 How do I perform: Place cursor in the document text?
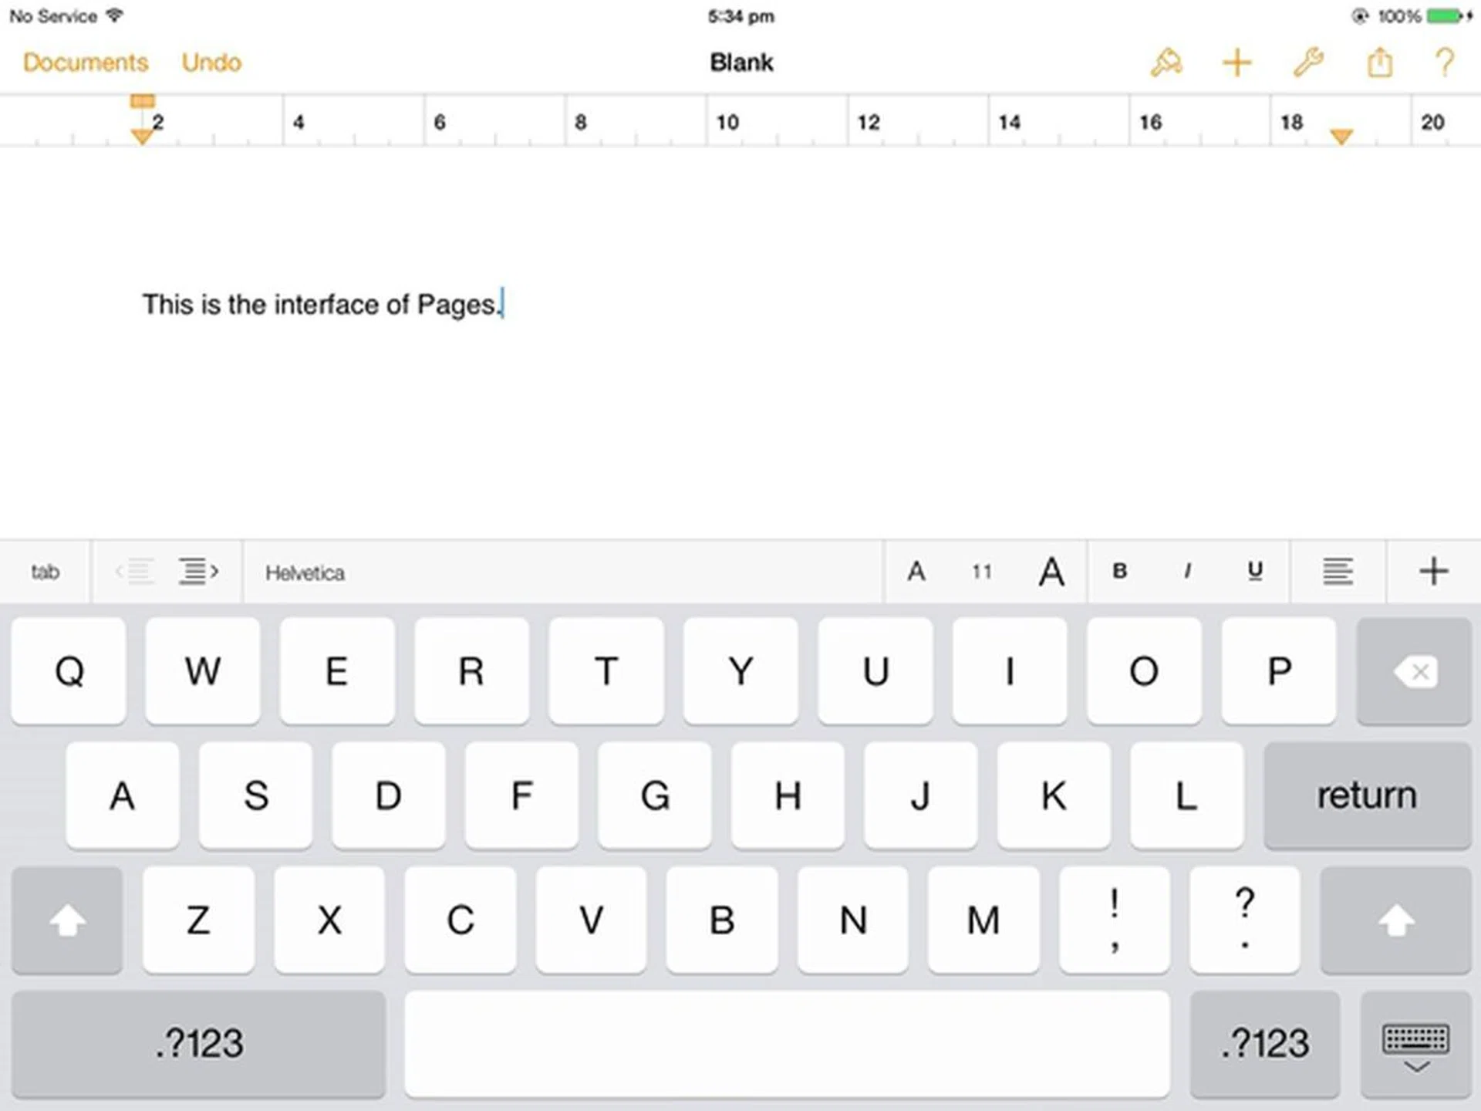[320, 304]
